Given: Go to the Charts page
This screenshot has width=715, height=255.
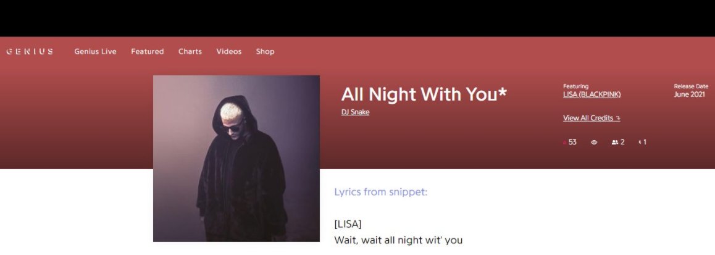Looking at the screenshot, I should click(190, 51).
